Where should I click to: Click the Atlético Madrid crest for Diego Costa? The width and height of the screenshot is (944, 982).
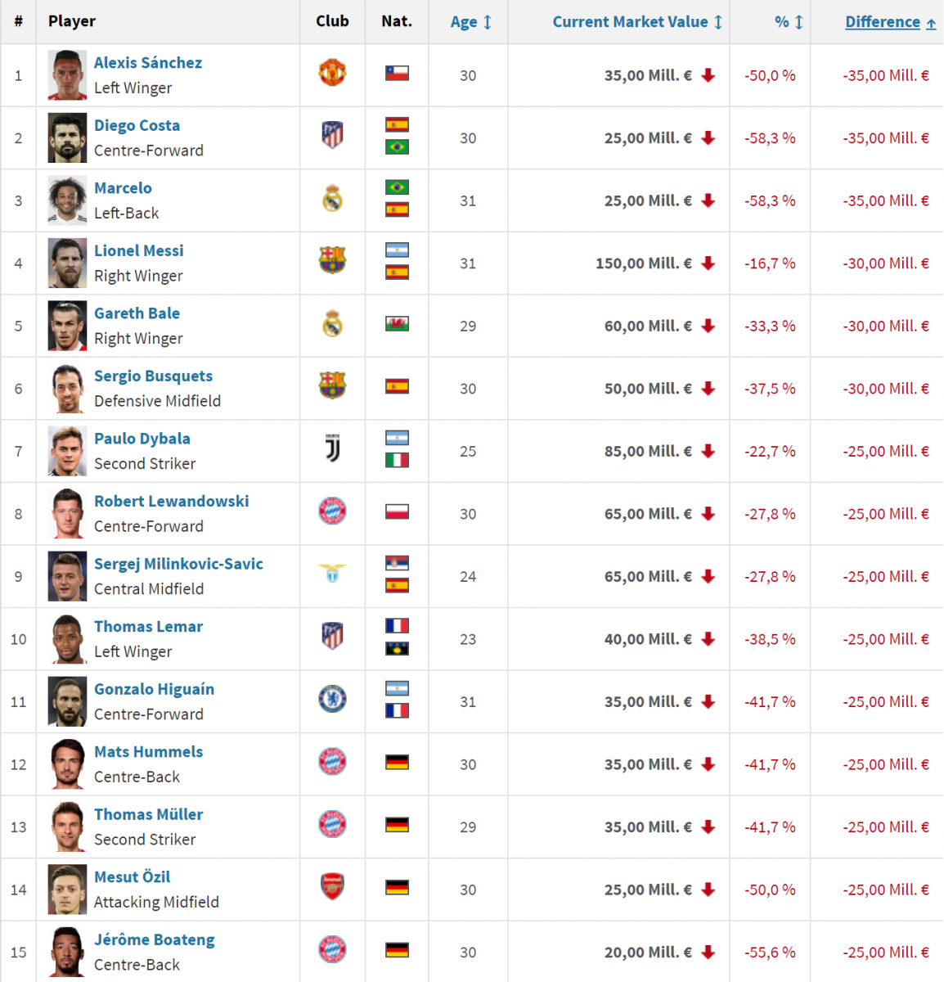click(332, 135)
